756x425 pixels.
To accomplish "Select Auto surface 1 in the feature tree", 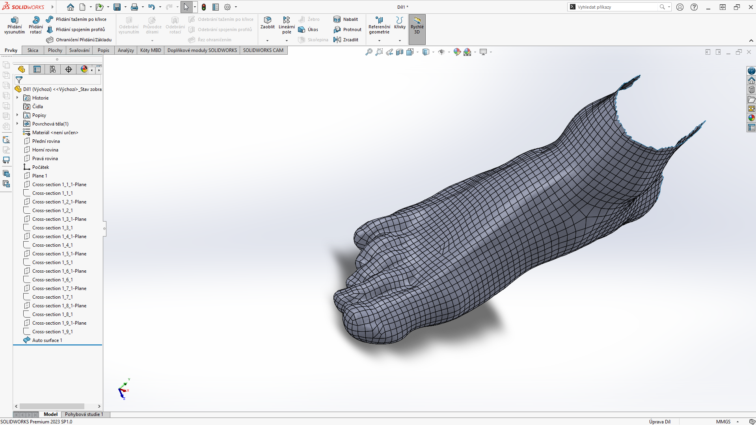I will pos(47,340).
